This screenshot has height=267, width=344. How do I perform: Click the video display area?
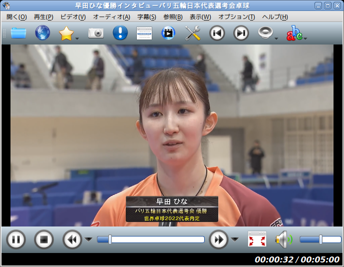pos(172,135)
